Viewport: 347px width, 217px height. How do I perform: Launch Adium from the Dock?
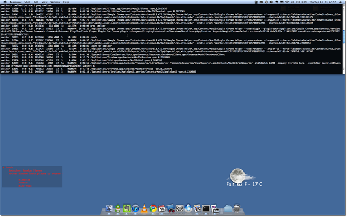point(118,208)
